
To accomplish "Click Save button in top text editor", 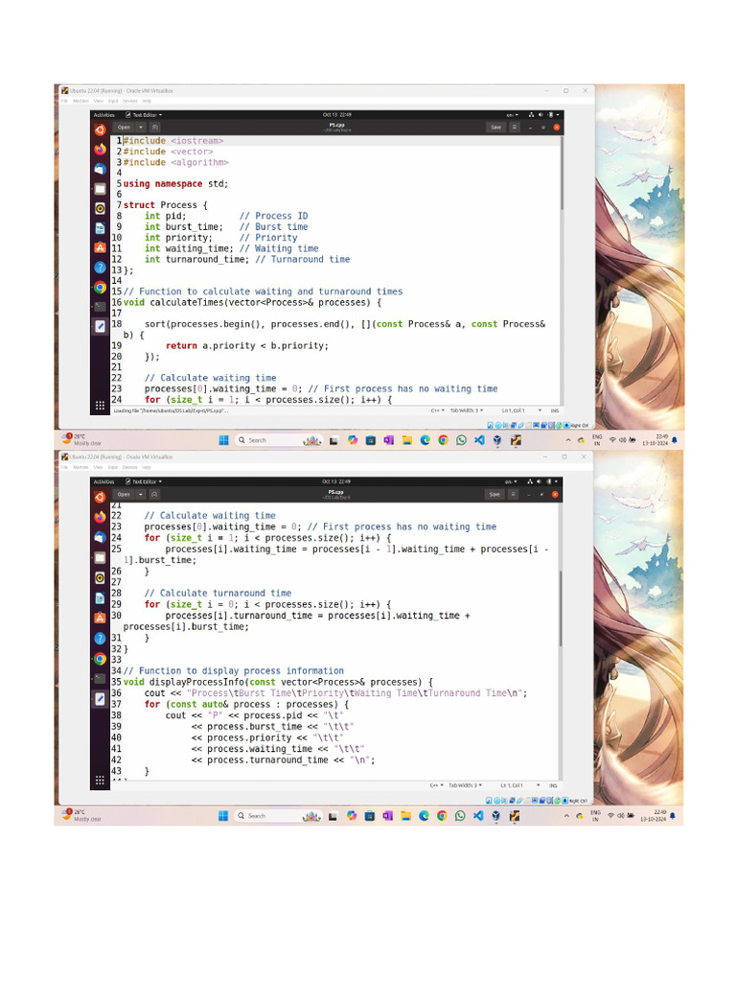I will pos(495,127).
